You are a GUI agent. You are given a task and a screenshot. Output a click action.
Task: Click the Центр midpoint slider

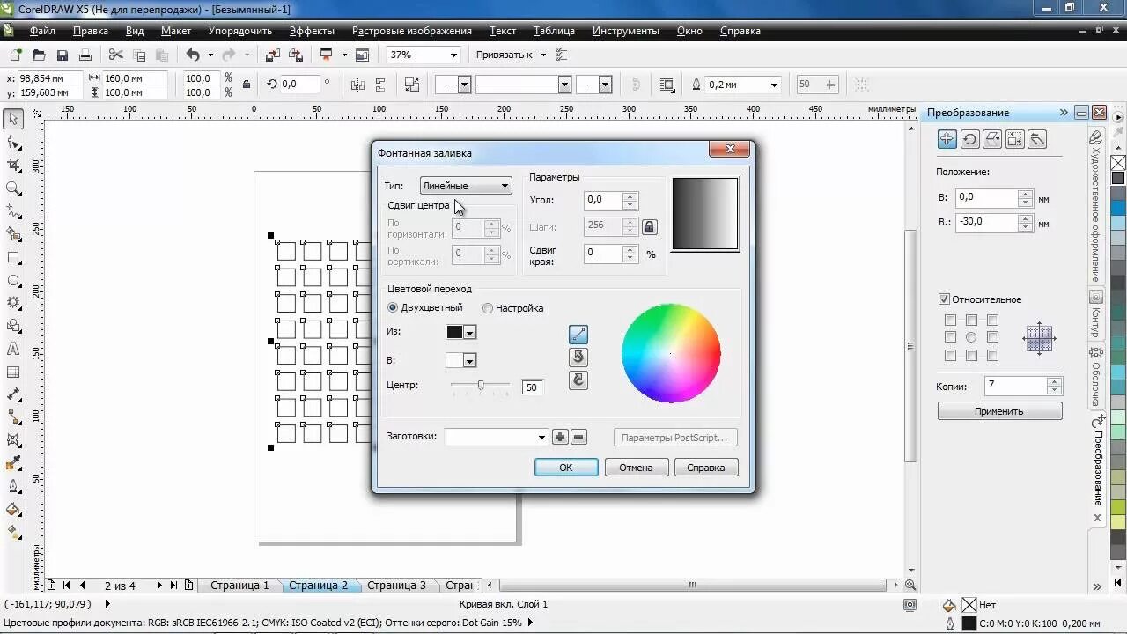tap(481, 385)
